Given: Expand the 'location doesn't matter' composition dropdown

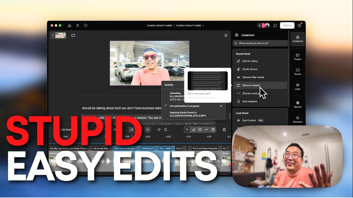Looking at the screenshot, I should [x=190, y=25].
